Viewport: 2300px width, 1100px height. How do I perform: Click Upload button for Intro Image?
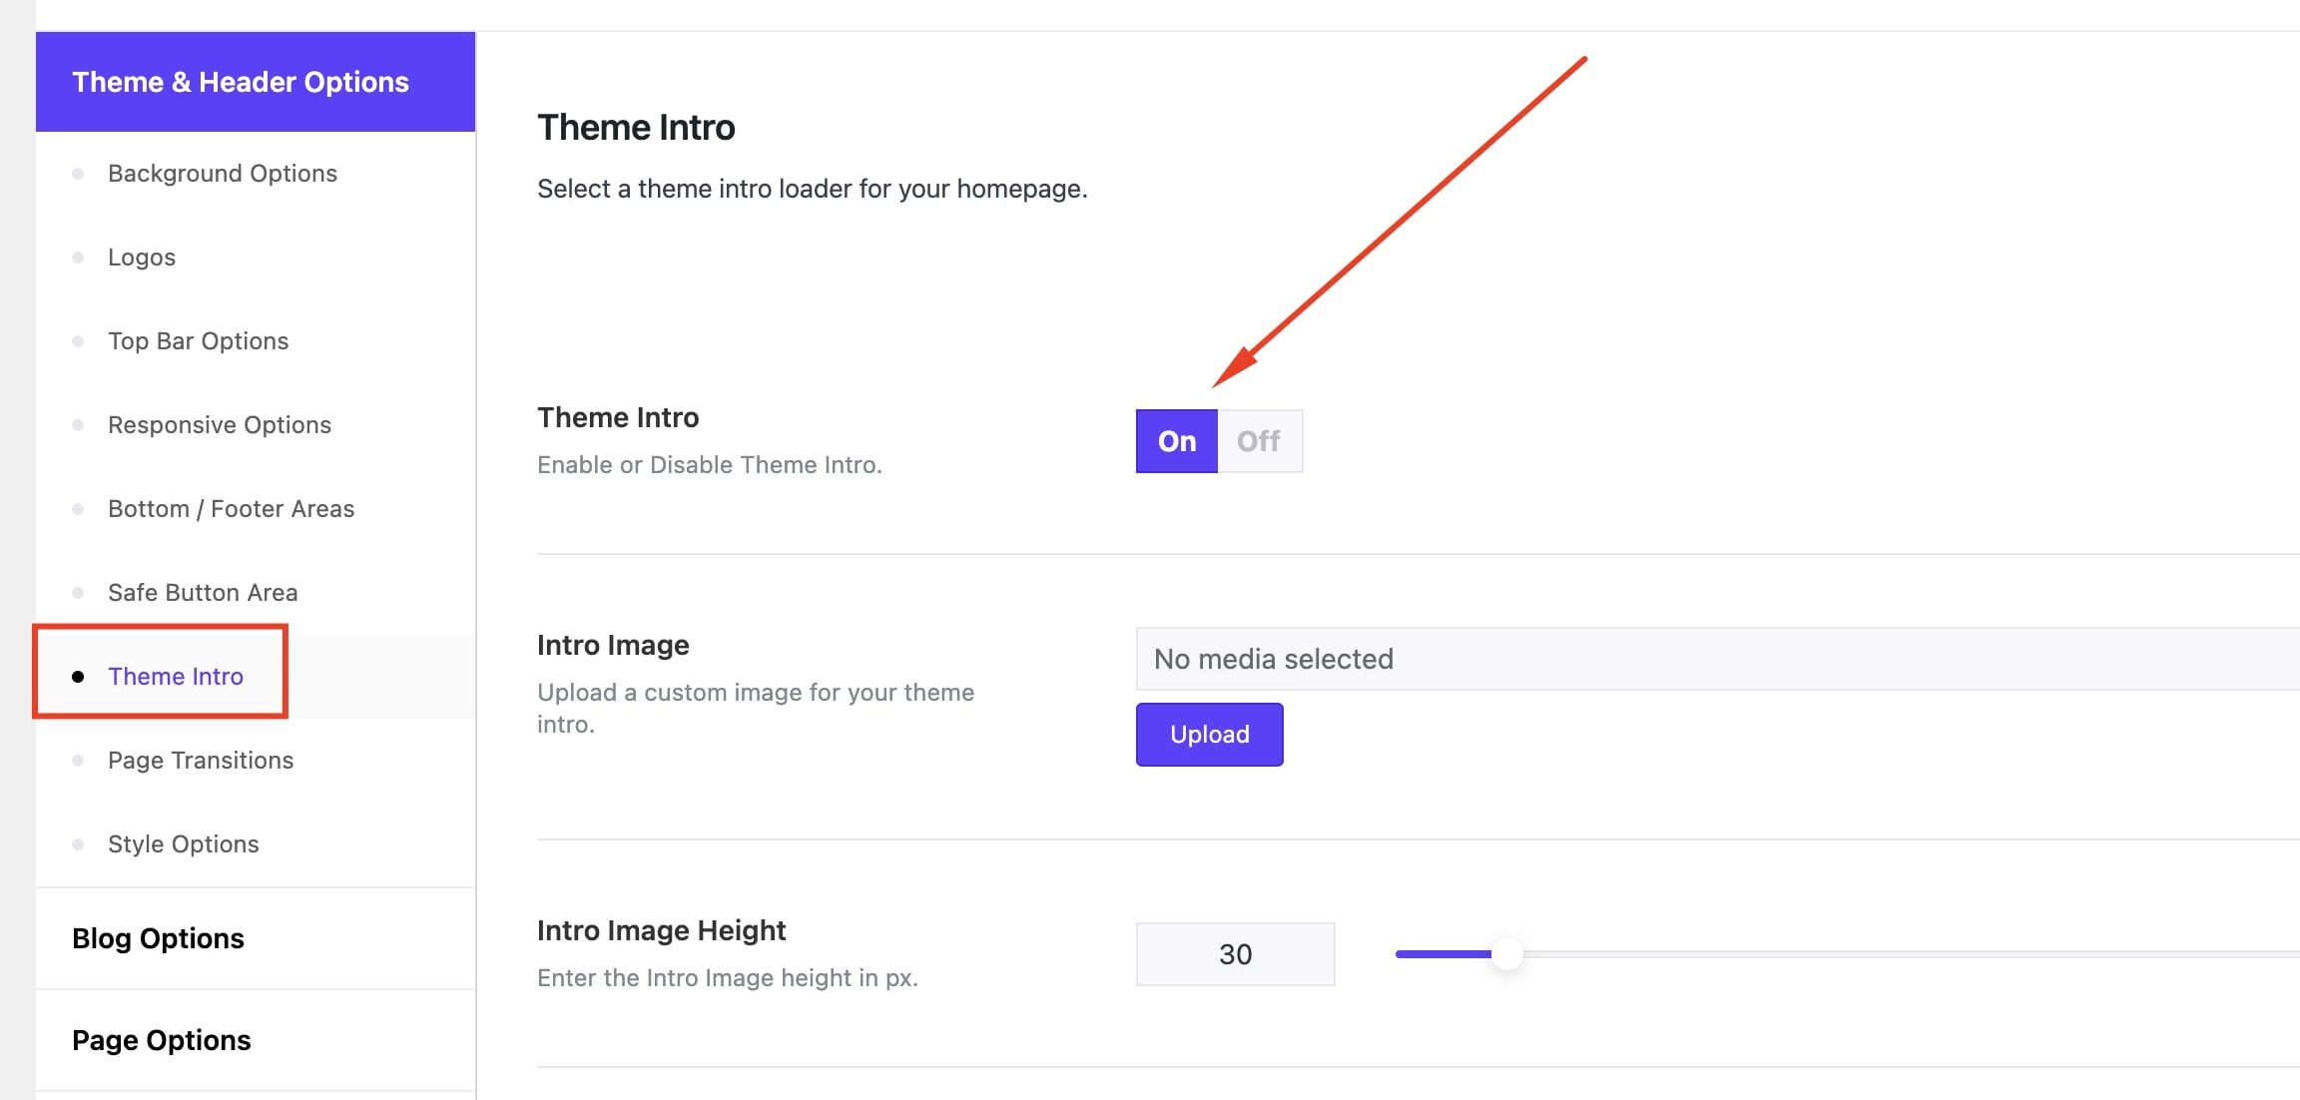1210,735
